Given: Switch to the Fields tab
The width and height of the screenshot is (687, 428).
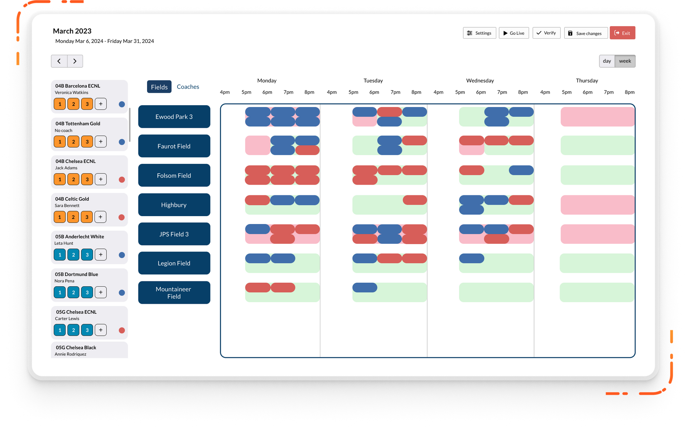Looking at the screenshot, I should coord(159,86).
